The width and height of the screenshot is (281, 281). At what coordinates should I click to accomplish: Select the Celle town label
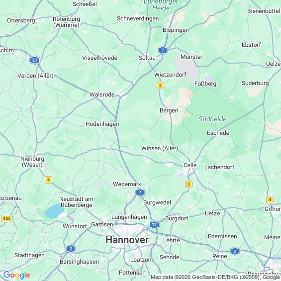coord(190,165)
